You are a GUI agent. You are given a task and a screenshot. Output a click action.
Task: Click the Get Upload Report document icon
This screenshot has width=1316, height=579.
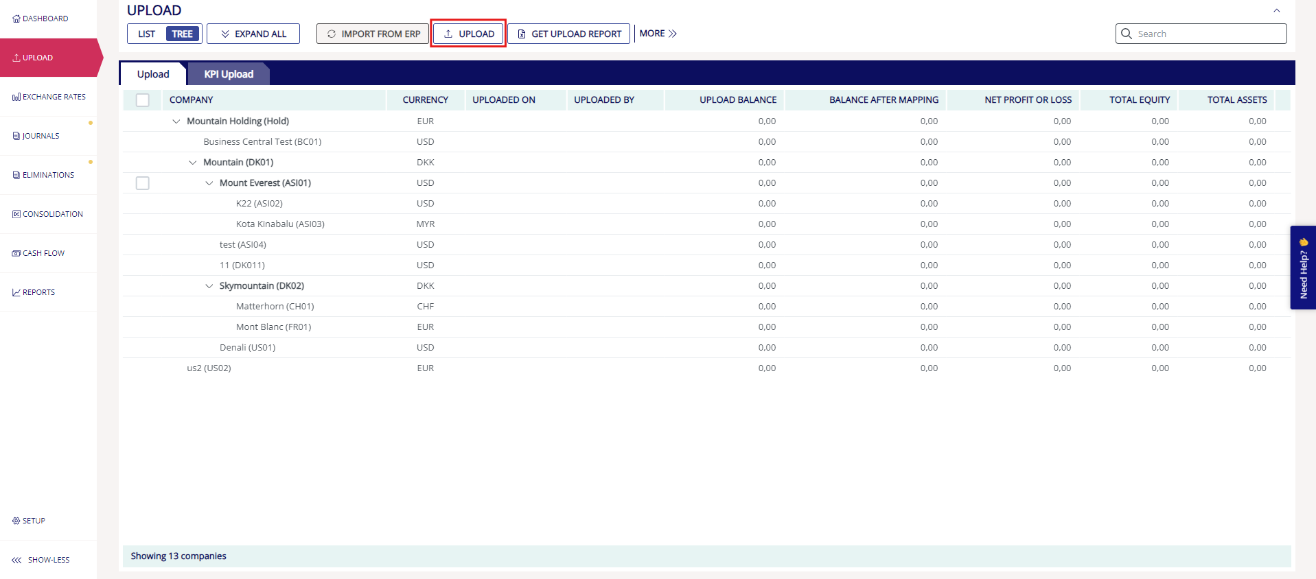(522, 34)
